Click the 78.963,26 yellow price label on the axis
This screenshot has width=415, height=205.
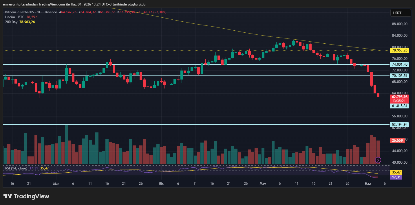400,50
